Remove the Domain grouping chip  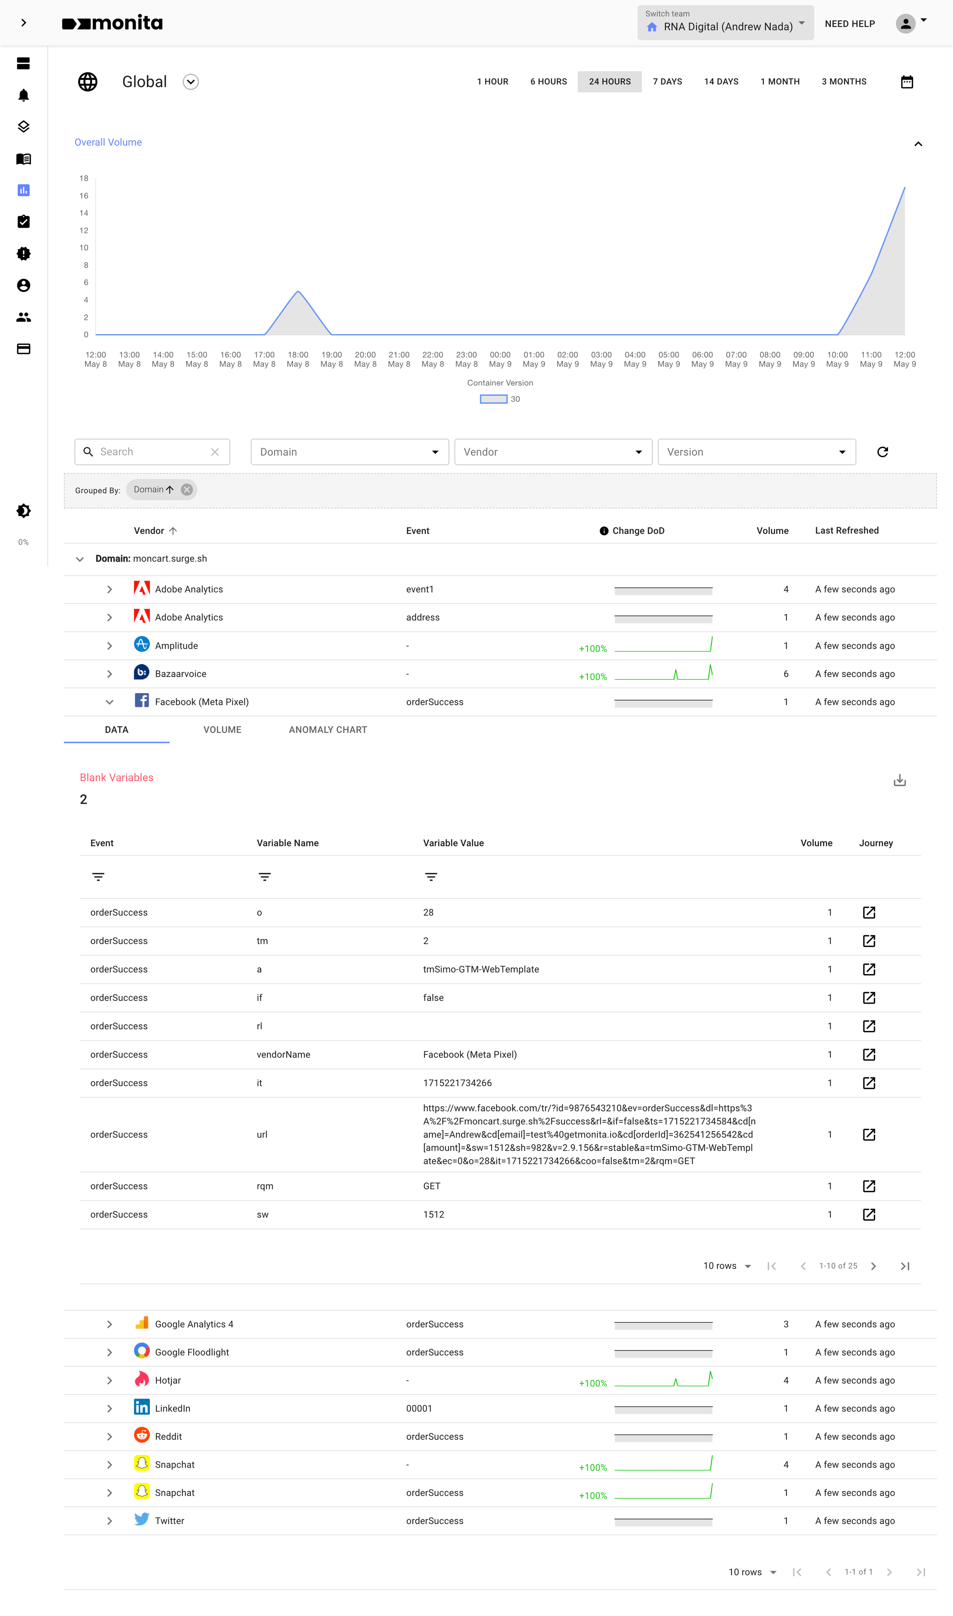click(x=187, y=490)
